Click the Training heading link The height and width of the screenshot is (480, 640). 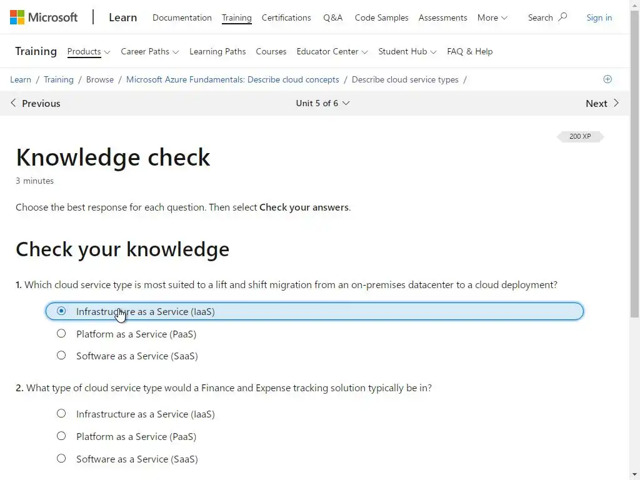click(36, 51)
